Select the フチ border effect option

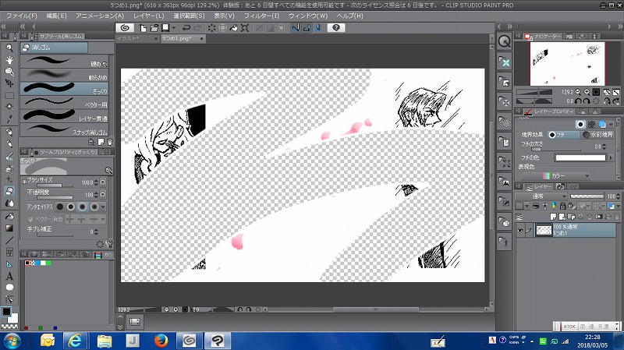tap(563, 135)
